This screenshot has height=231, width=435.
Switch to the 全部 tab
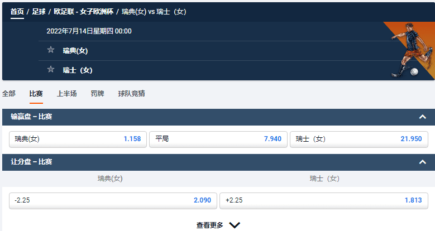click(9, 93)
